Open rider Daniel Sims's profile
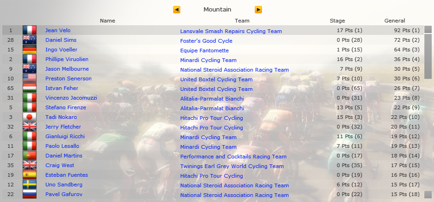 click(x=61, y=40)
